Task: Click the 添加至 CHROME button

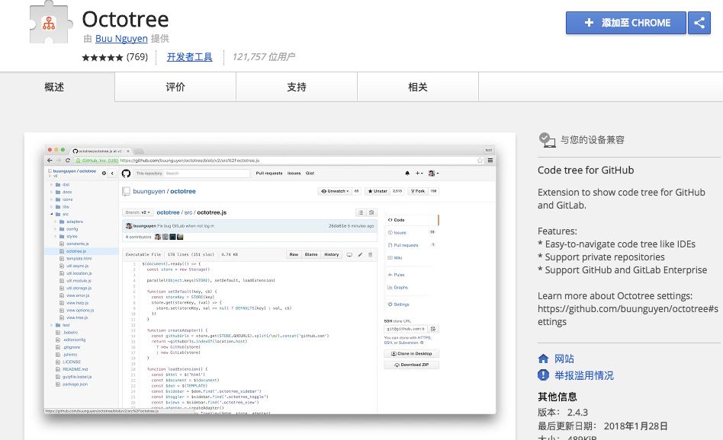Action: pyautogui.click(x=625, y=23)
